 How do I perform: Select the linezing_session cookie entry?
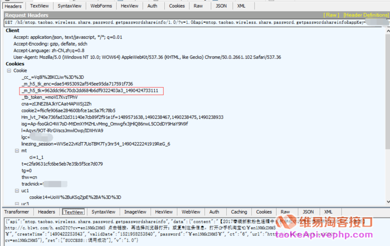pos(95,144)
